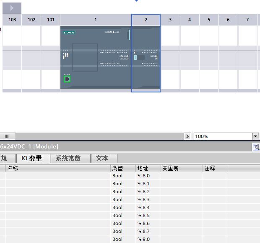Switch to the 文本 tab
Screen dimensions: 260x243
pyautogui.click(x=102, y=159)
